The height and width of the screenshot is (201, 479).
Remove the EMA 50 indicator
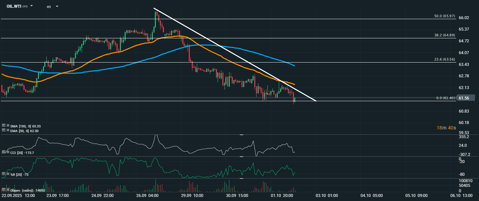(8, 130)
